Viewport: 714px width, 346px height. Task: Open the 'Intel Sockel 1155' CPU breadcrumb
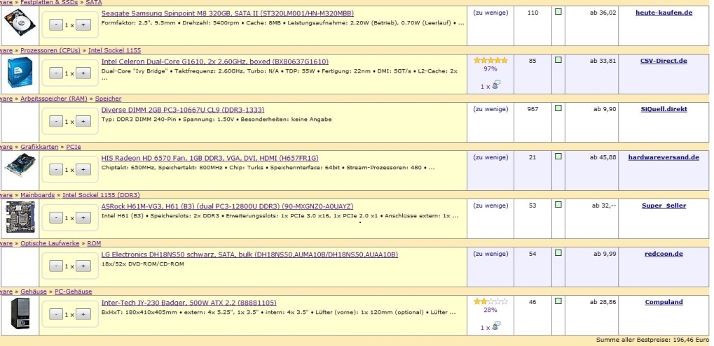[x=114, y=50]
